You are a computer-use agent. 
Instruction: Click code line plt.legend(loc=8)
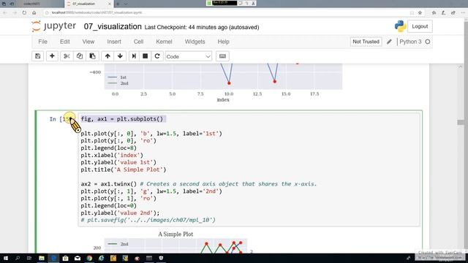[109, 148]
